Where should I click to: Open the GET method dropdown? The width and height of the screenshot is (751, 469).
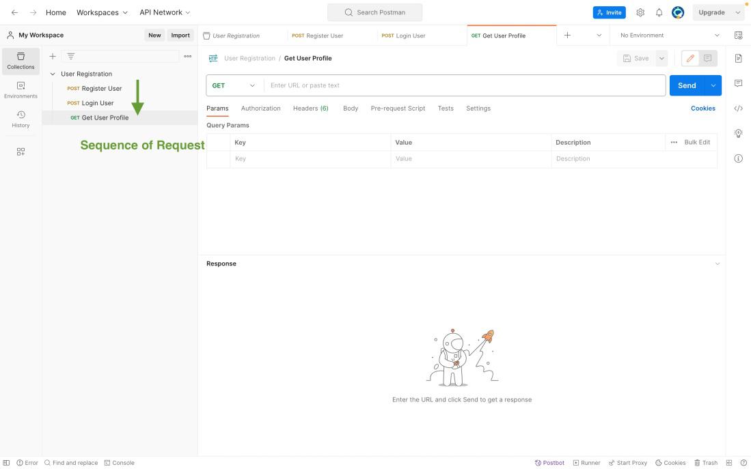point(234,85)
